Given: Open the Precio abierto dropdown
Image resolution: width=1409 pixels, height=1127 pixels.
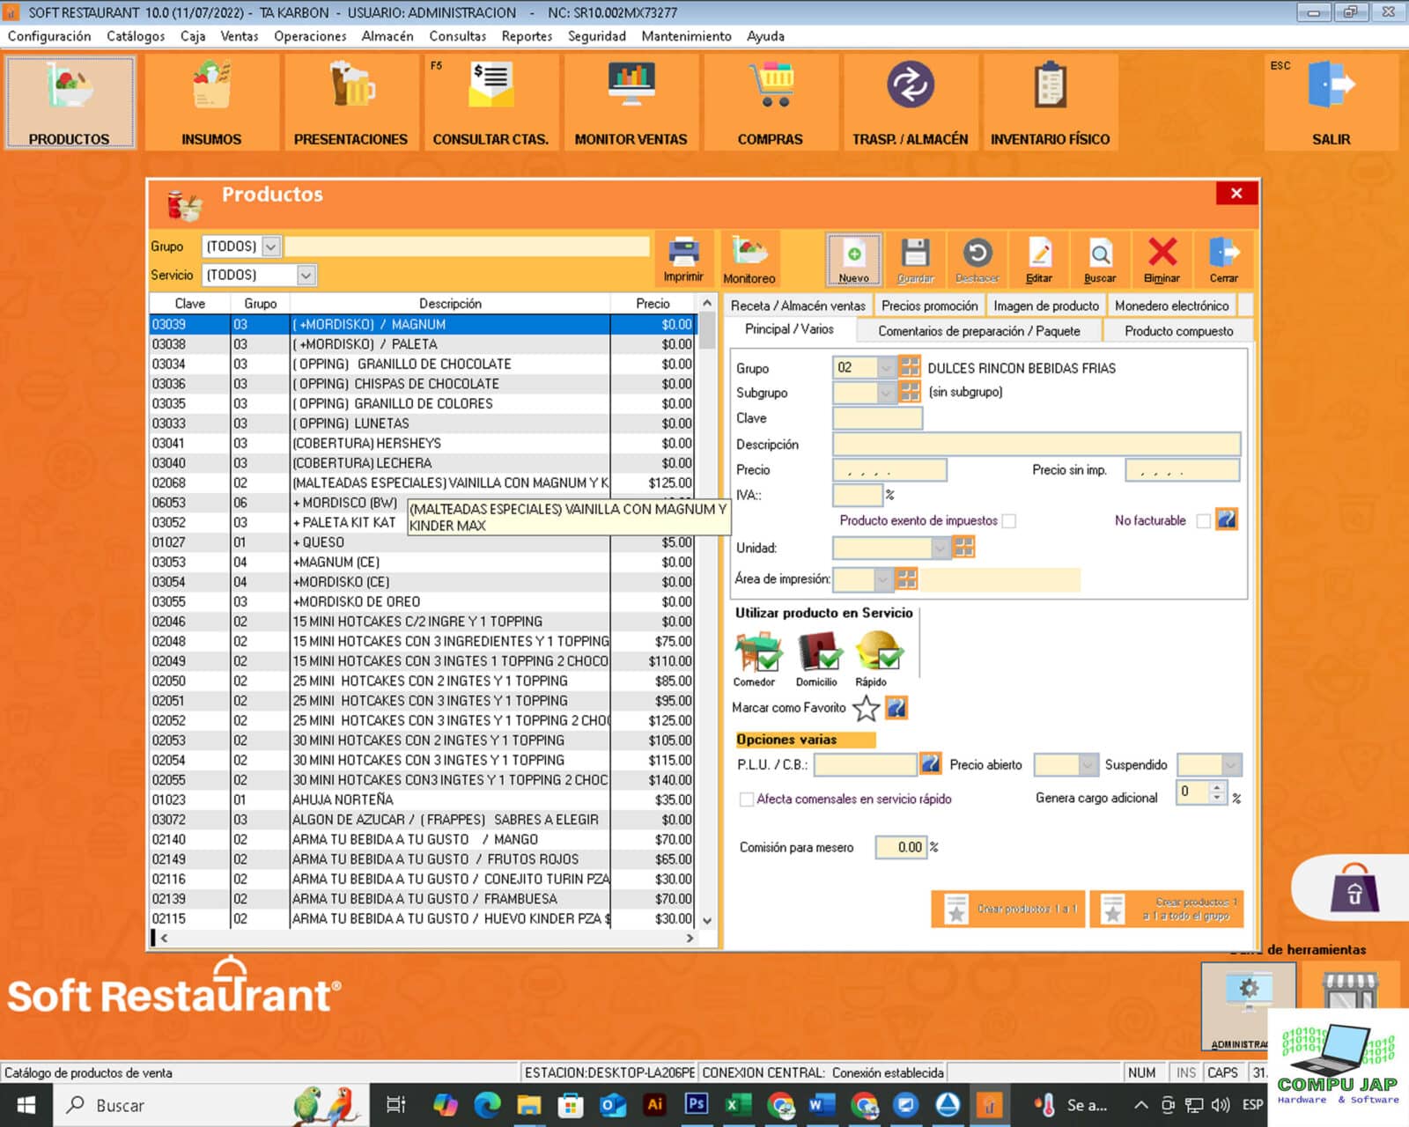Looking at the screenshot, I should tap(1088, 764).
